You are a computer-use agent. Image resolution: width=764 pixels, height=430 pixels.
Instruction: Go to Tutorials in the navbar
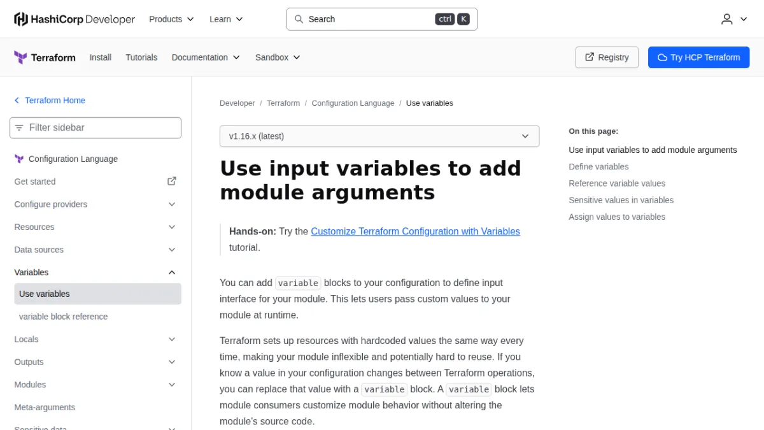point(141,57)
